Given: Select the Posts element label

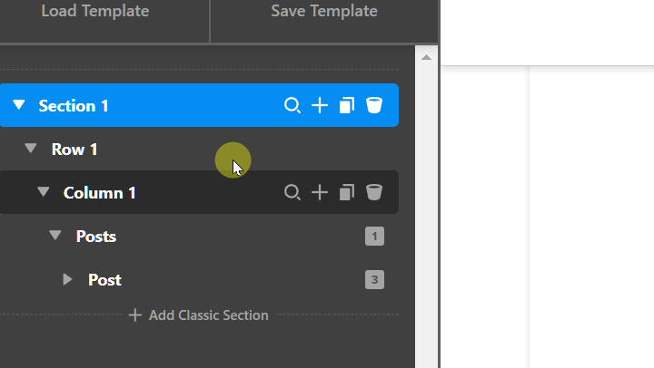Looking at the screenshot, I should pos(96,237).
